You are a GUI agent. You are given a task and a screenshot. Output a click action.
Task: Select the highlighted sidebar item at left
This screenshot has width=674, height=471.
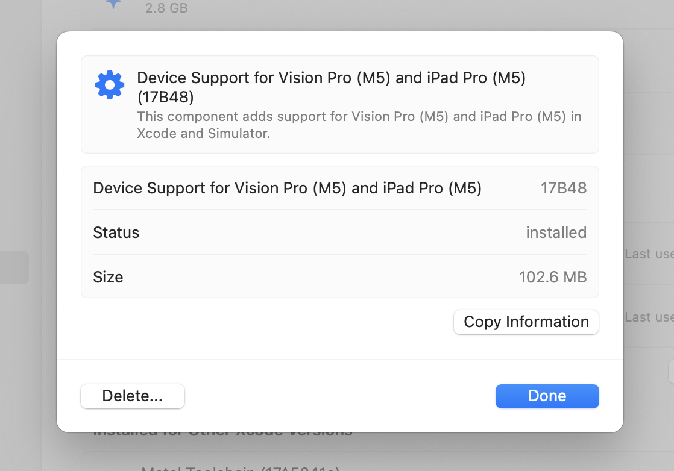[14, 267]
